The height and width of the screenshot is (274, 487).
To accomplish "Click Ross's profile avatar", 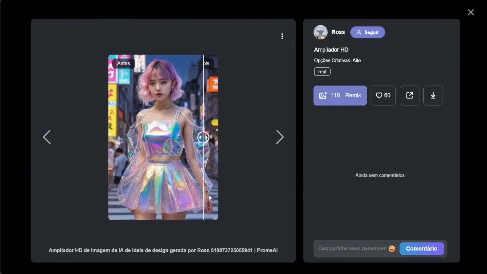I will [x=320, y=32].
